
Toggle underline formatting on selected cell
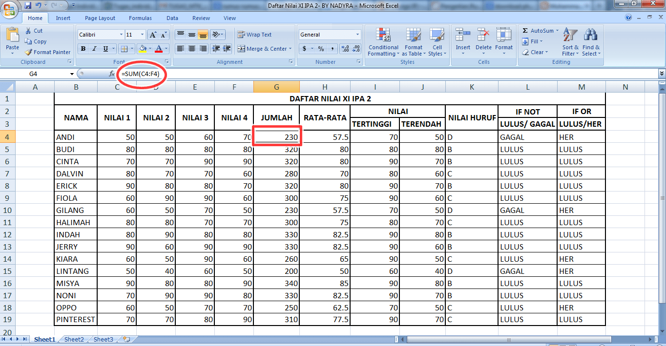[105, 50]
